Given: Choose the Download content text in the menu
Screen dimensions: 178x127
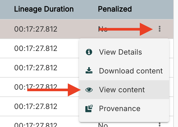Looking at the screenshot, I should [x=131, y=71].
